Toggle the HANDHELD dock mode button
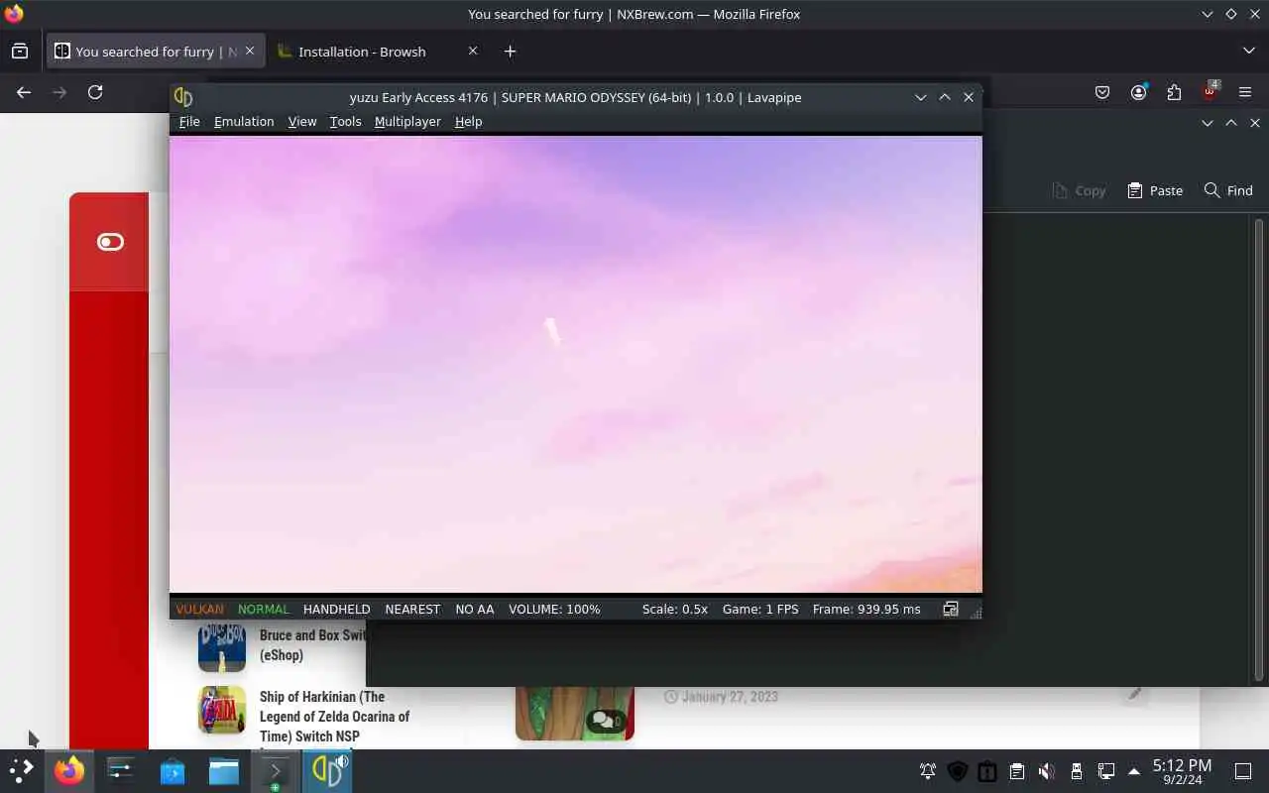 point(337,609)
